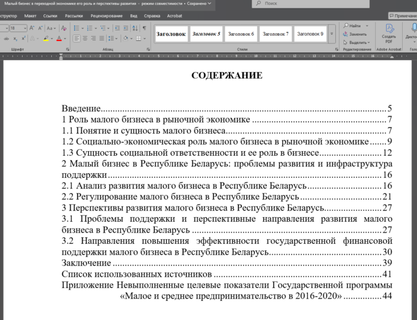
Task: Apply text effects with the outlined A icon
Action: 32,39
